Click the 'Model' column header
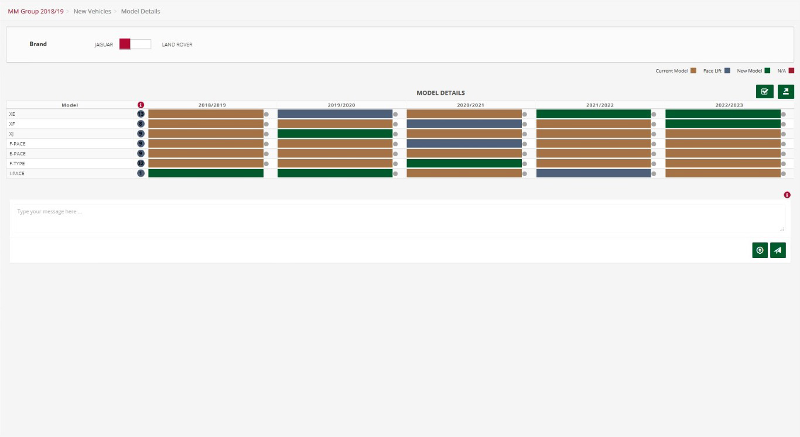The height and width of the screenshot is (437, 800). [x=70, y=105]
